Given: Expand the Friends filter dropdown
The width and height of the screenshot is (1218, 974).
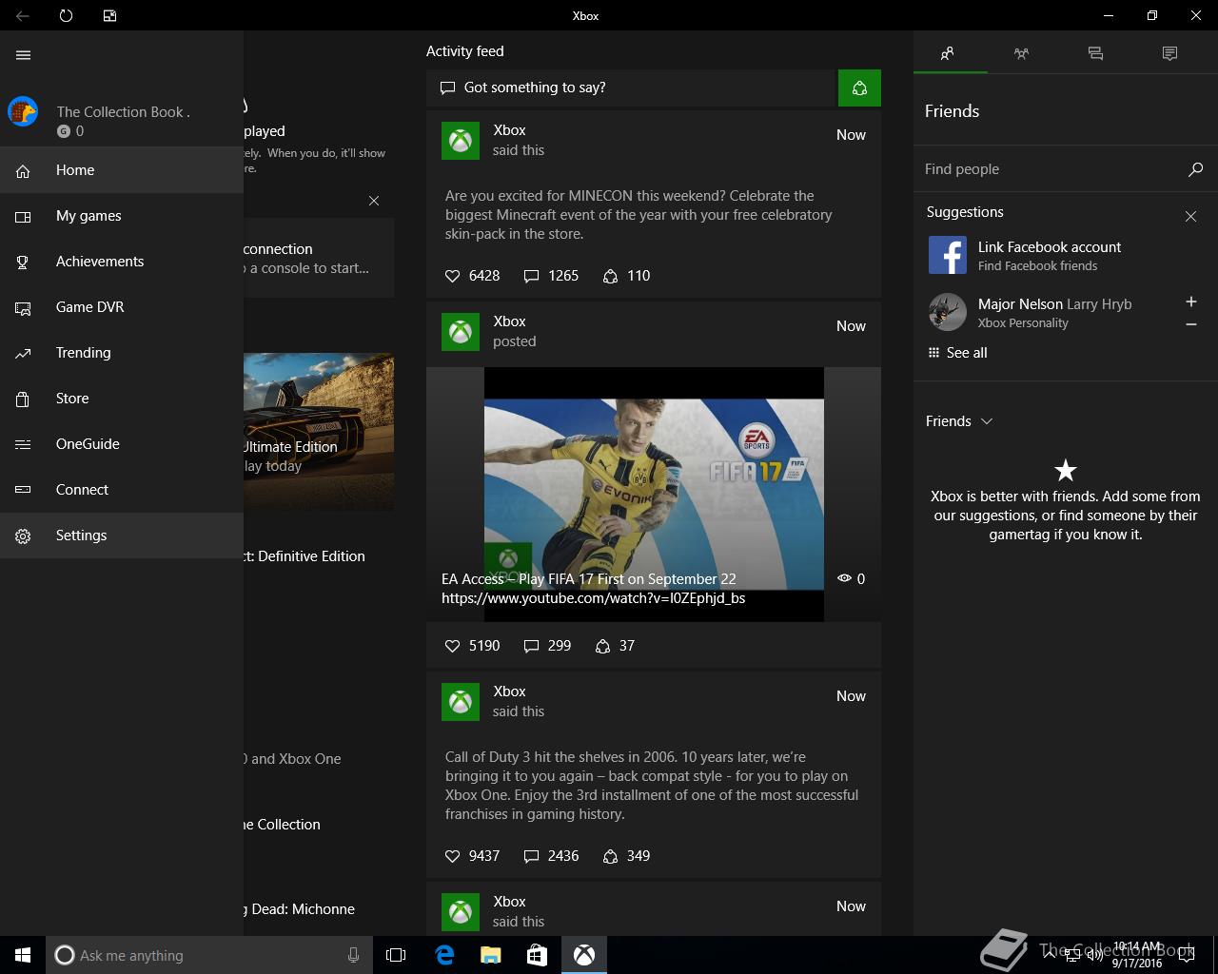Looking at the screenshot, I should tap(959, 421).
